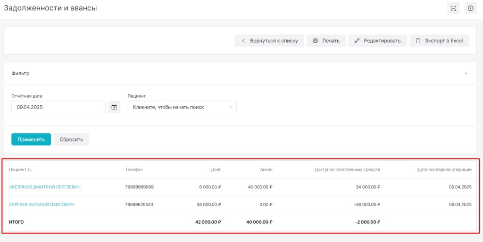The width and height of the screenshot is (483, 242).
Task: Click the Отчётная дата input field
Action: [58, 107]
